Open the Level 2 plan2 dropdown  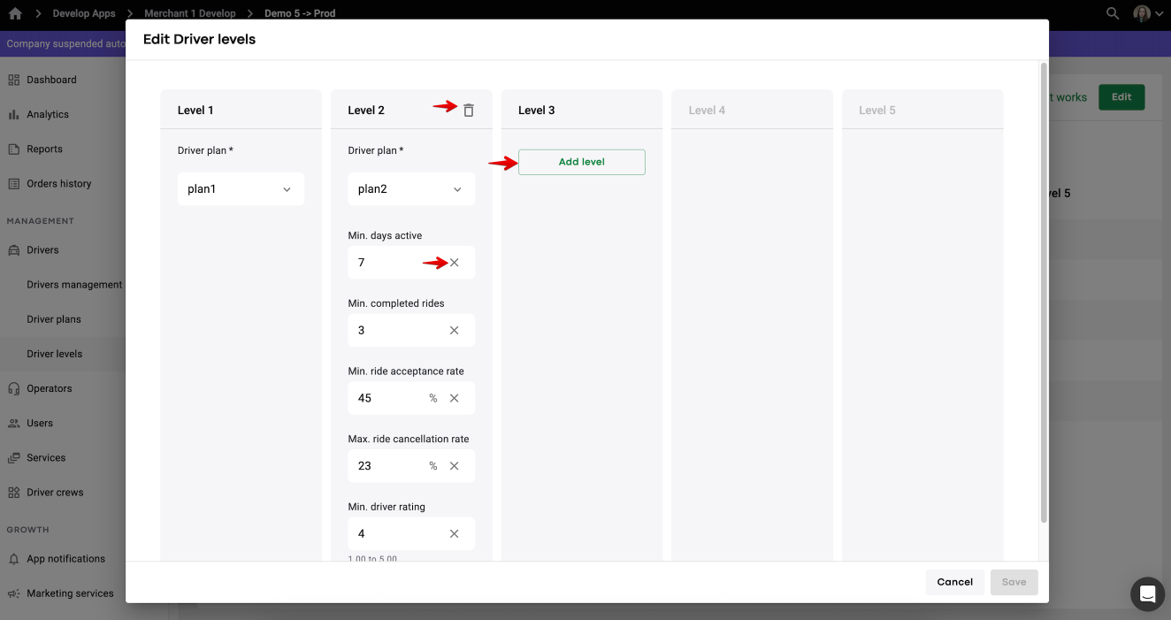pos(411,189)
